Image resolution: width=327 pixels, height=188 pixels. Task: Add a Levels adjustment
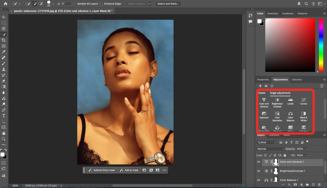(290, 101)
